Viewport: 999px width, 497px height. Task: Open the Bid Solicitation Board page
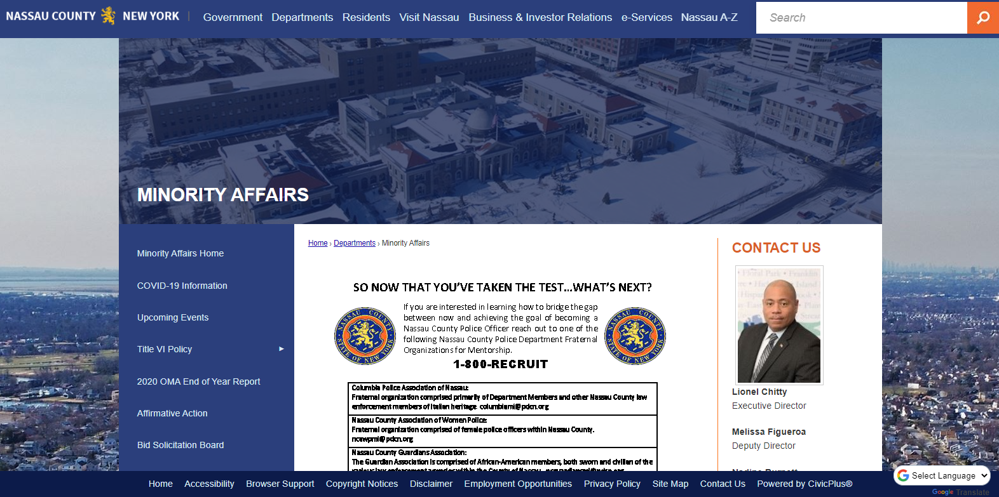click(180, 445)
